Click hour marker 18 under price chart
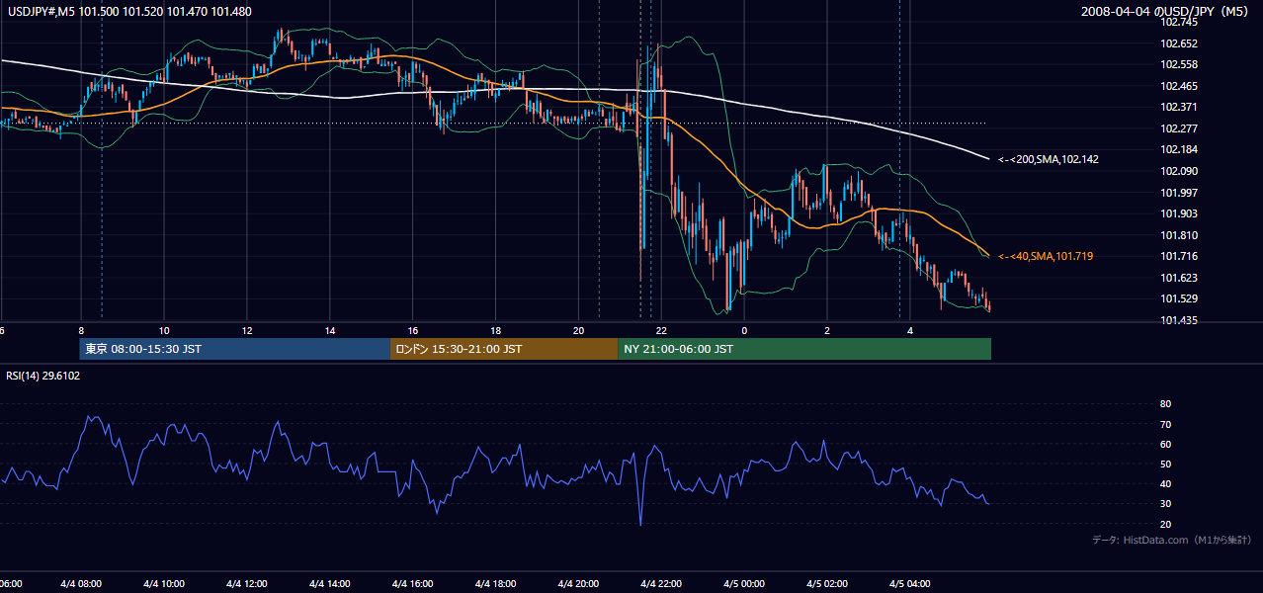This screenshot has height=593, width=1263. coord(496,331)
